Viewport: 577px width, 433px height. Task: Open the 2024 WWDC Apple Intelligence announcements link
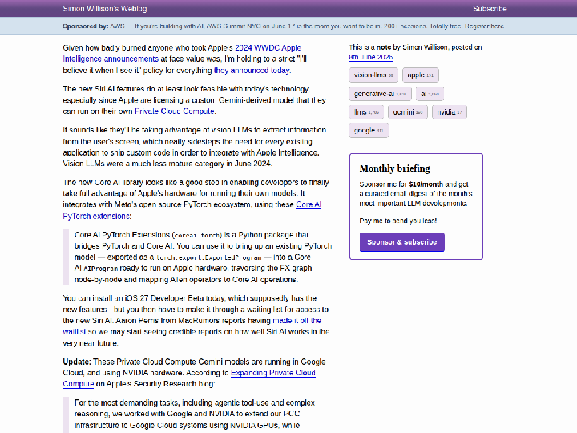(182, 54)
